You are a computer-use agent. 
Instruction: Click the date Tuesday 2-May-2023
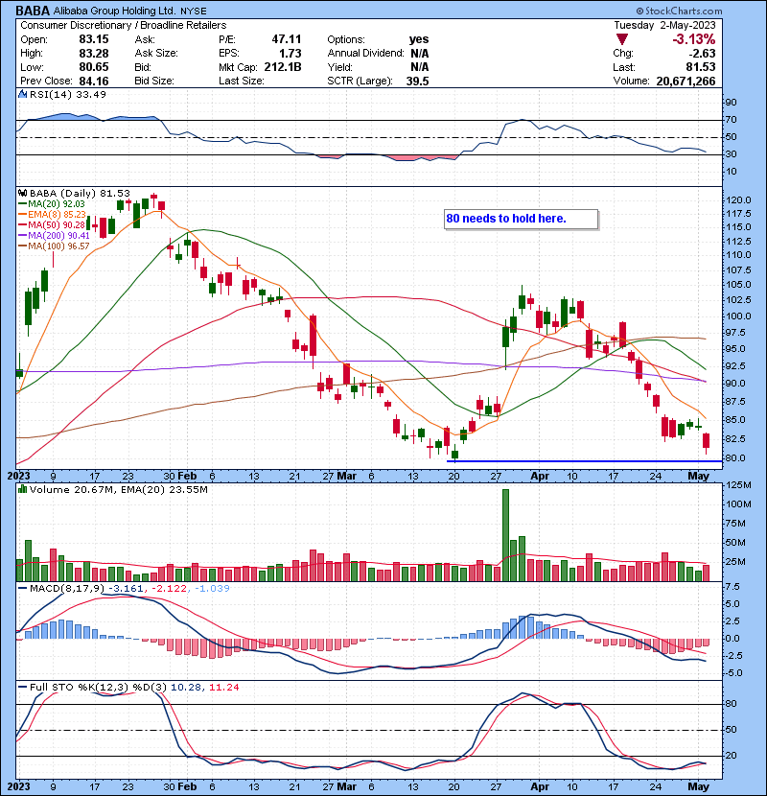click(664, 25)
